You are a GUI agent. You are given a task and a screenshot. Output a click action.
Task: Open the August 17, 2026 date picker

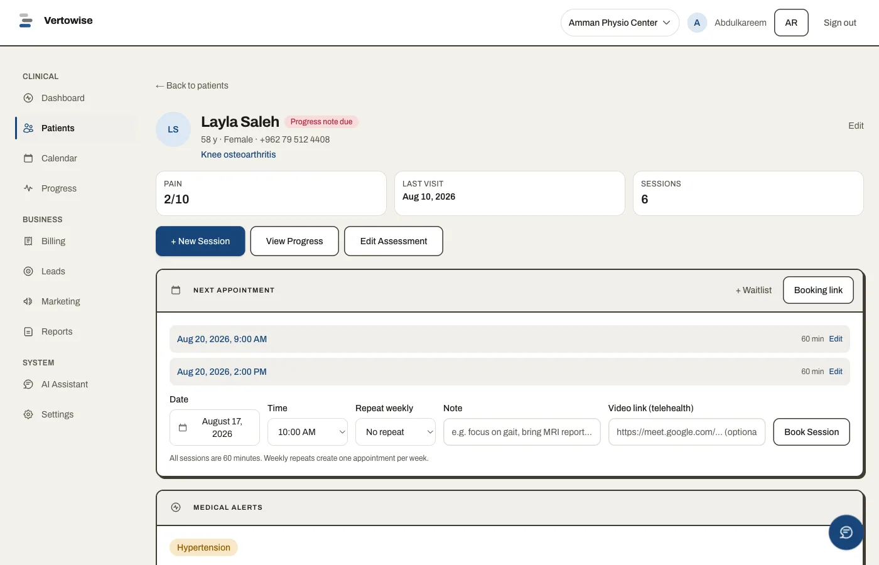(x=215, y=428)
